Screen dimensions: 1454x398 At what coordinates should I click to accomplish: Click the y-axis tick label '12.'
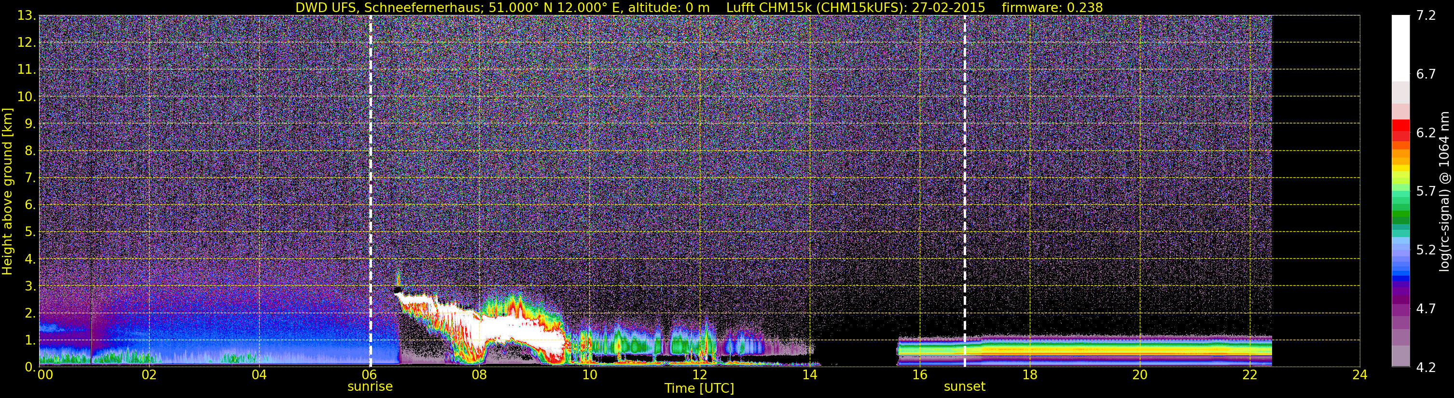(x=27, y=43)
